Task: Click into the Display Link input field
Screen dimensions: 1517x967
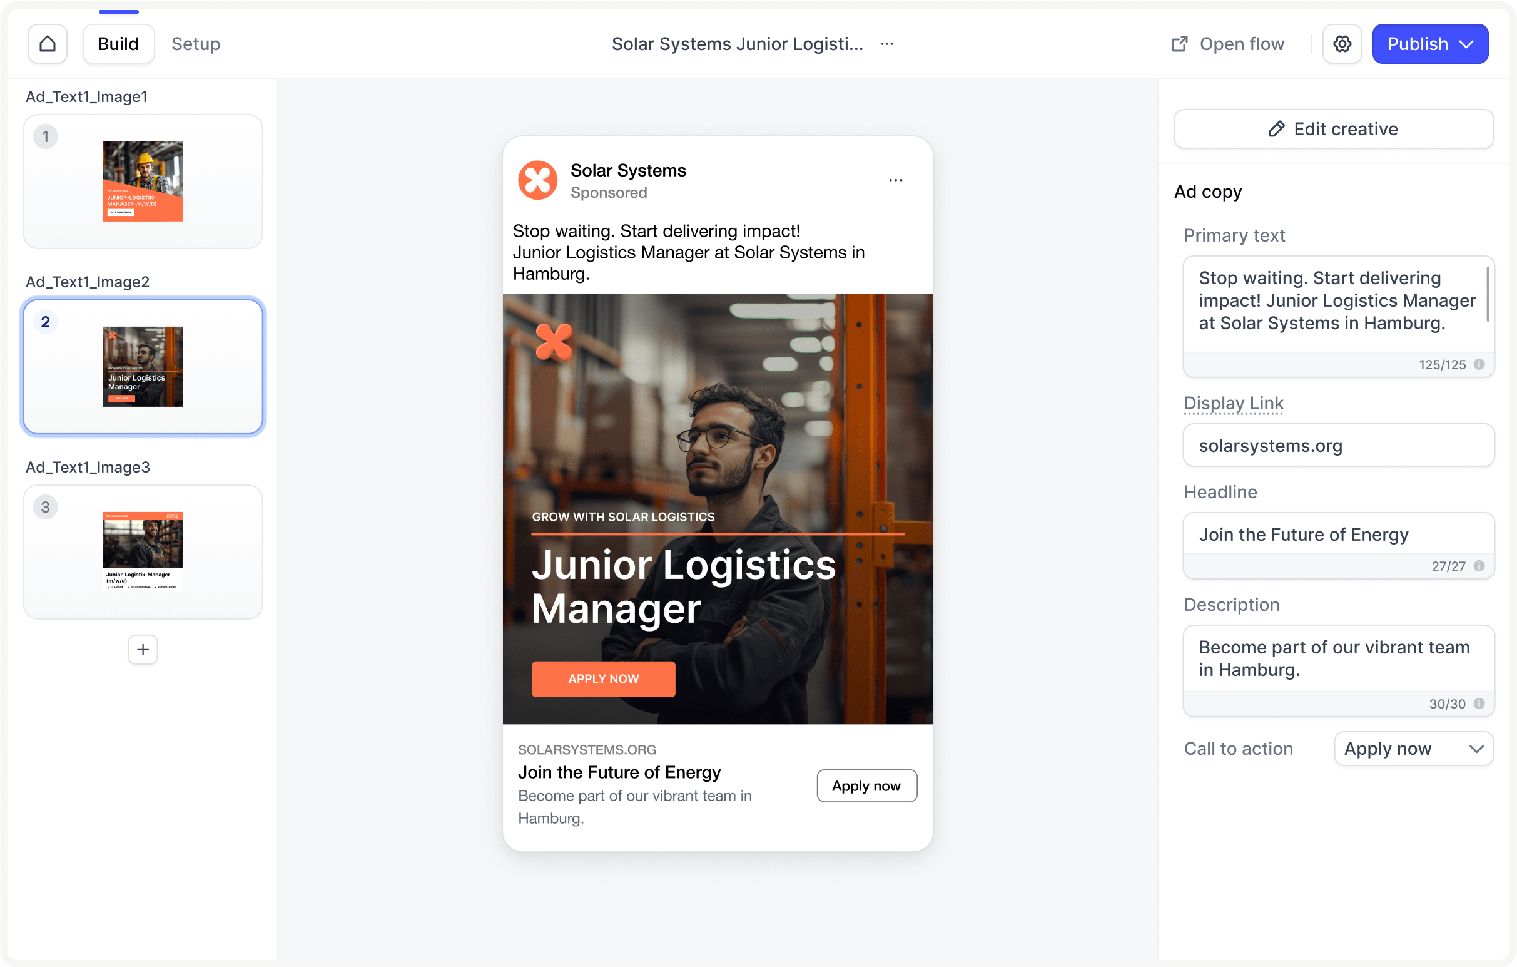Action: [x=1338, y=446]
